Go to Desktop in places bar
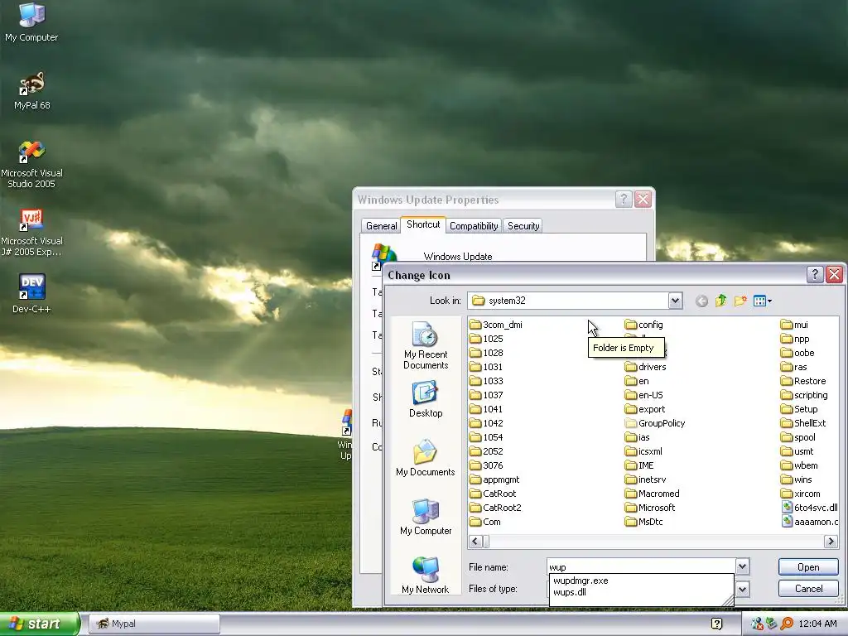848x636 pixels. [x=426, y=400]
